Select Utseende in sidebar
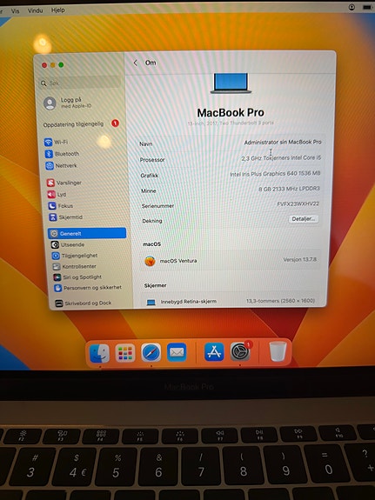Image resolution: width=375 pixels, height=500 pixels. 68,244
